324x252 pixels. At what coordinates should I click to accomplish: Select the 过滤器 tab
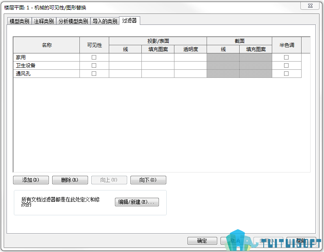point(130,20)
